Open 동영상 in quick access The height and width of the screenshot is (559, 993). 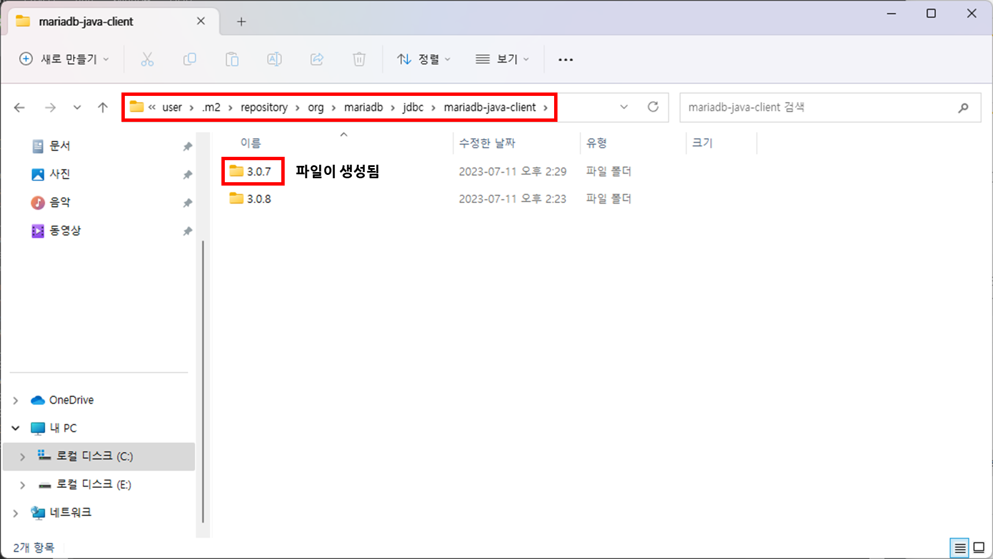[x=66, y=231]
